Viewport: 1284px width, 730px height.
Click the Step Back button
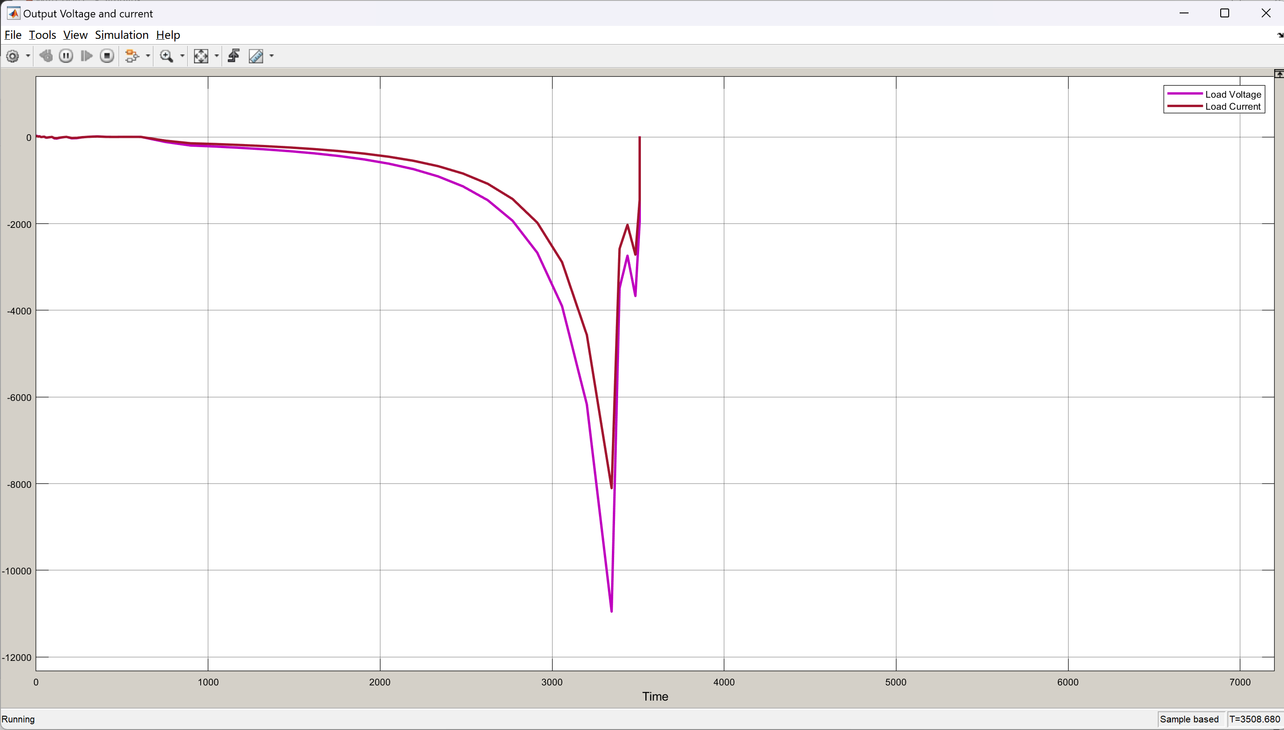[x=46, y=56]
